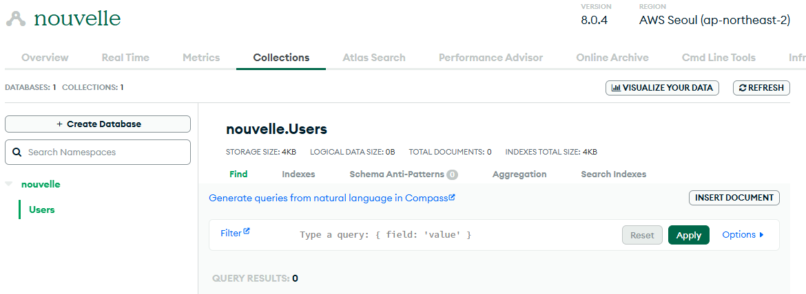
Task: Click the bar chart icon on Visualize Your Data
Action: (x=616, y=88)
